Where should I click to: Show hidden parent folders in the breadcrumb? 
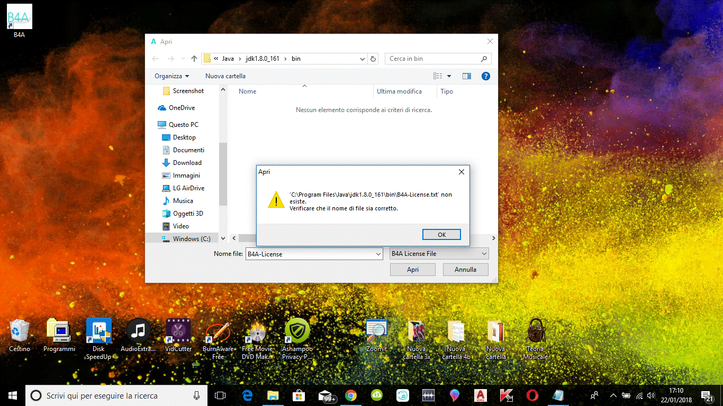216,59
